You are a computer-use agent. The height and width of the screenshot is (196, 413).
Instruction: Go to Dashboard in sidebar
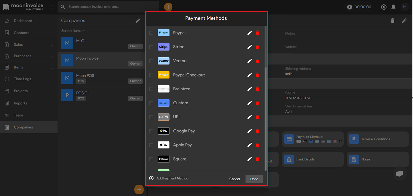click(29, 21)
